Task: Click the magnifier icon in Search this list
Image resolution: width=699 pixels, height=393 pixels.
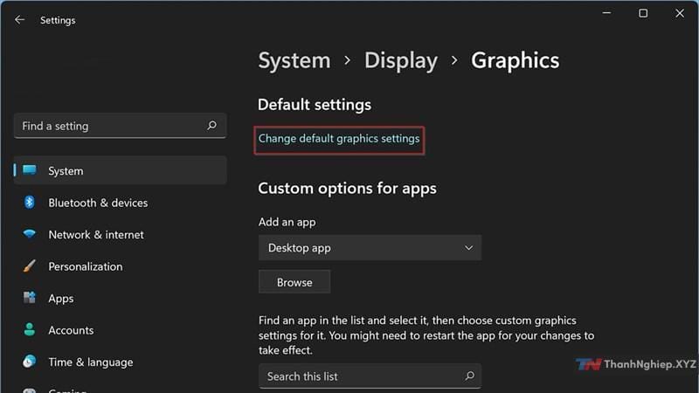Action: click(469, 376)
